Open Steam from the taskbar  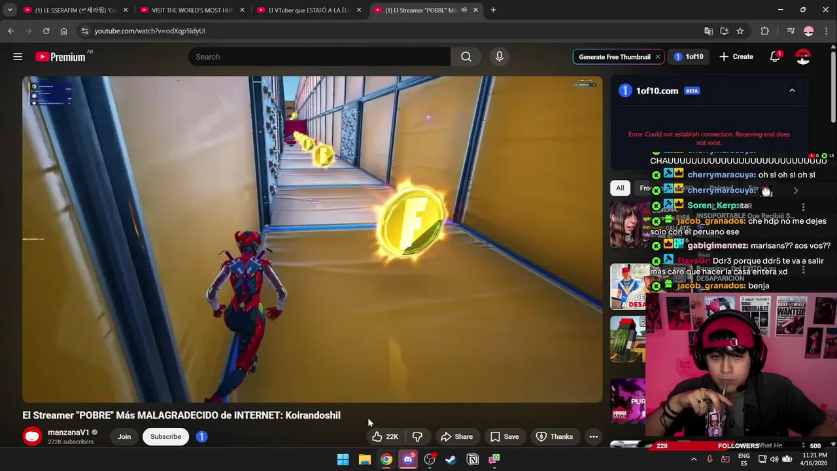[451, 459]
